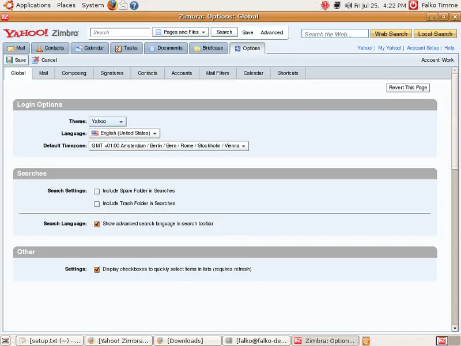461x346 pixels.
Task: Click the Zimbra Search input field
Action: pos(120,32)
